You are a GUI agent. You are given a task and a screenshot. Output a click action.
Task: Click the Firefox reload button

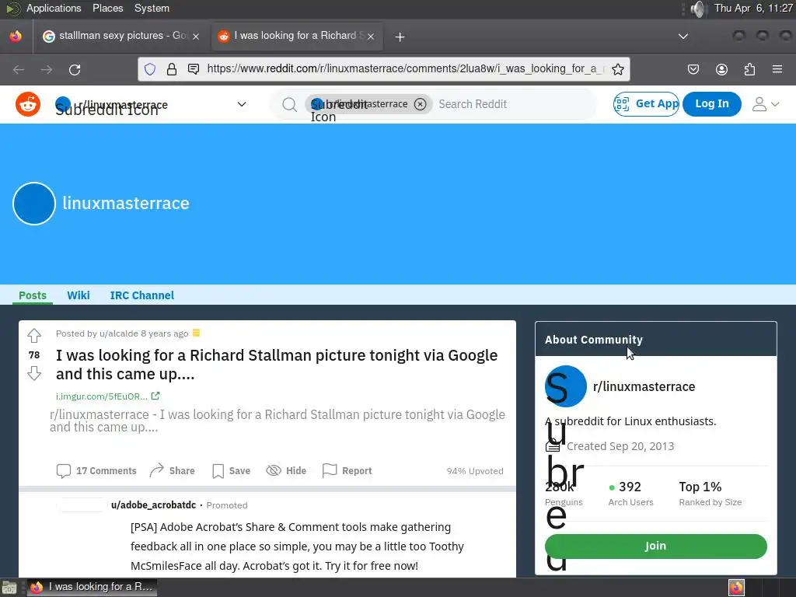point(75,69)
